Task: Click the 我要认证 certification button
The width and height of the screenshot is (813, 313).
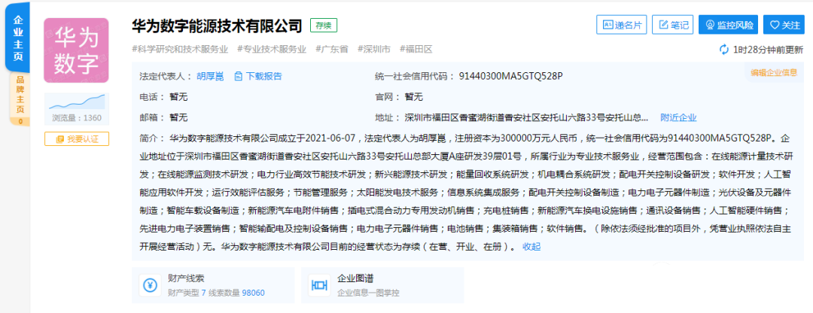Action: click(x=77, y=139)
